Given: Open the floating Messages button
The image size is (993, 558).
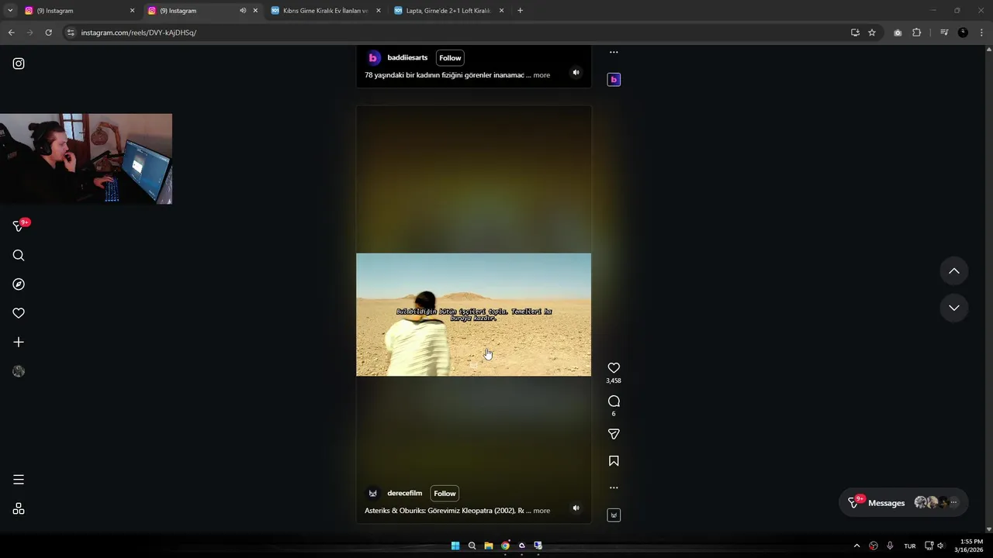Looking at the screenshot, I should [903, 503].
